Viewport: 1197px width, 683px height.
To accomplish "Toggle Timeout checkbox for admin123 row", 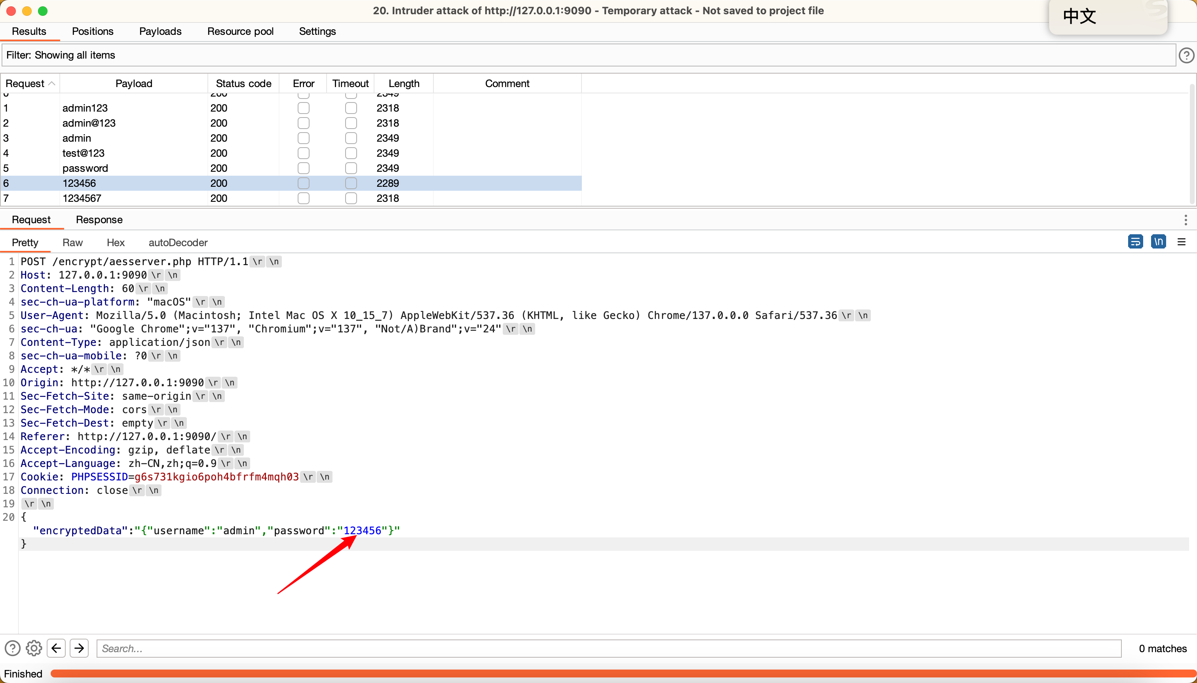I will pyautogui.click(x=351, y=108).
